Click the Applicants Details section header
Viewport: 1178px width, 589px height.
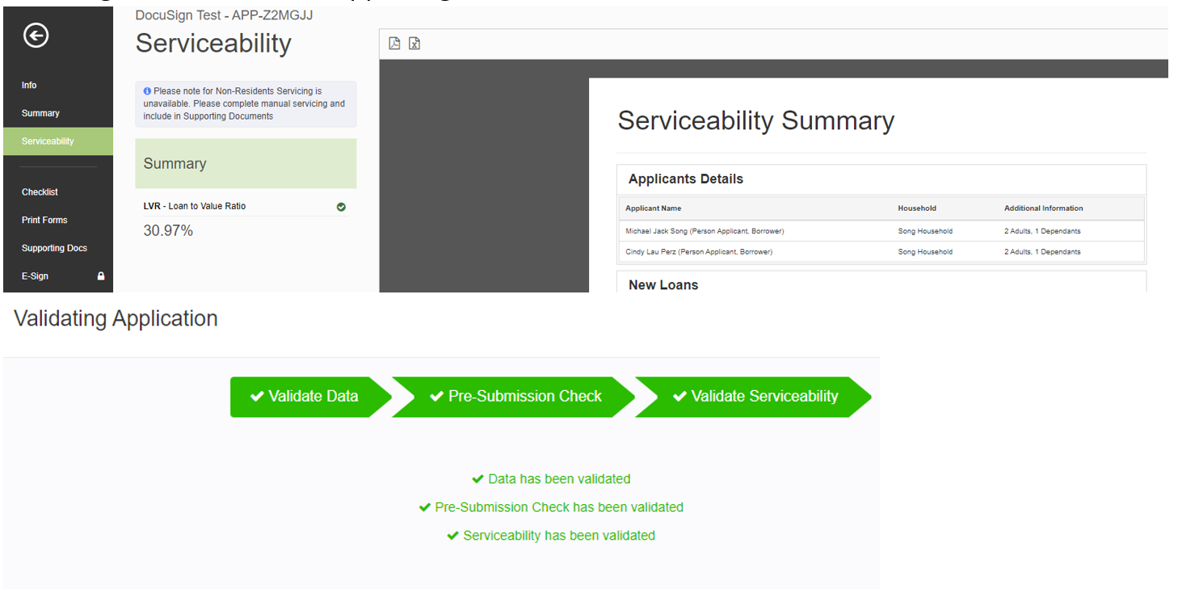[x=686, y=179]
